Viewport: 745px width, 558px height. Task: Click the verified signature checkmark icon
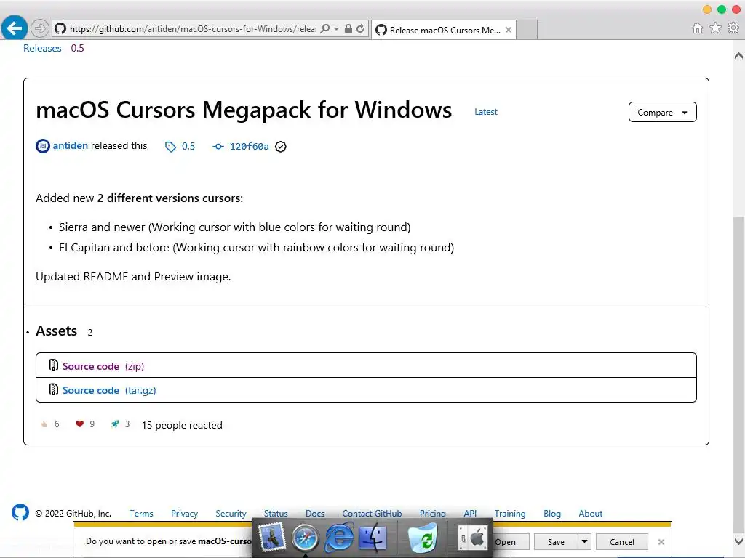pos(281,147)
